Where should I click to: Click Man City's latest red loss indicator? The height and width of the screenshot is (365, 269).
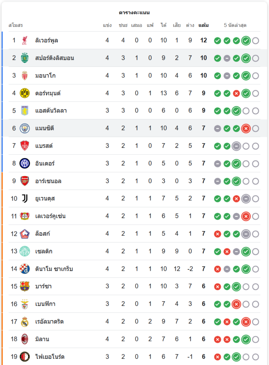[x=246, y=128]
